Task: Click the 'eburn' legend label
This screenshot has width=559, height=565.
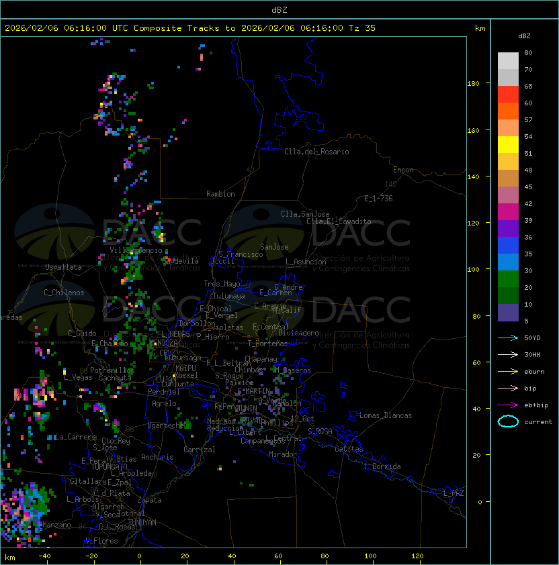Action: [534, 372]
